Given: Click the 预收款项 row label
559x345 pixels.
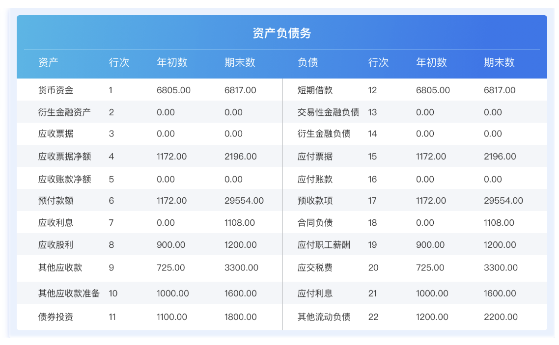Looking at the screenshot, I should coord(315,200).
